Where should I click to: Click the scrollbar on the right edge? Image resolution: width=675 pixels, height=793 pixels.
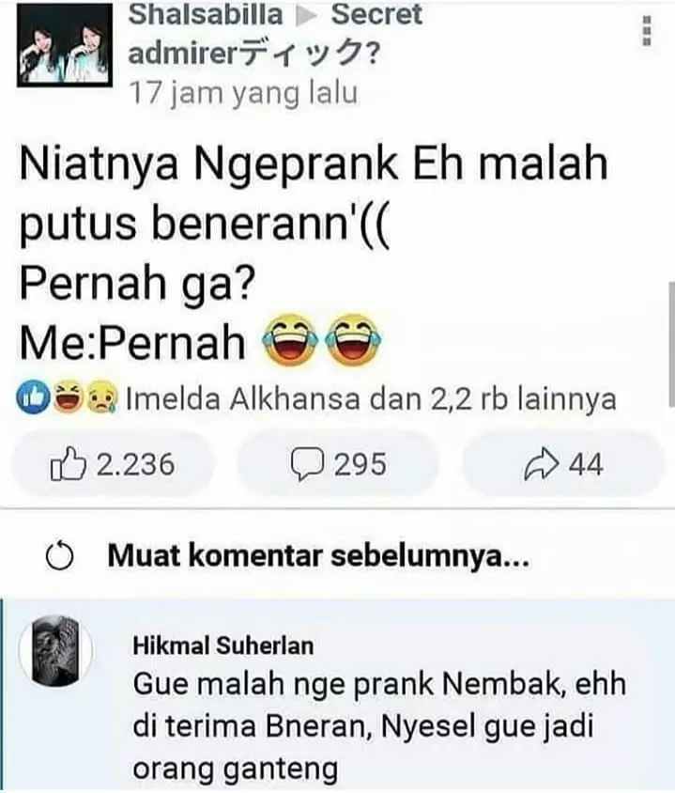671,343
